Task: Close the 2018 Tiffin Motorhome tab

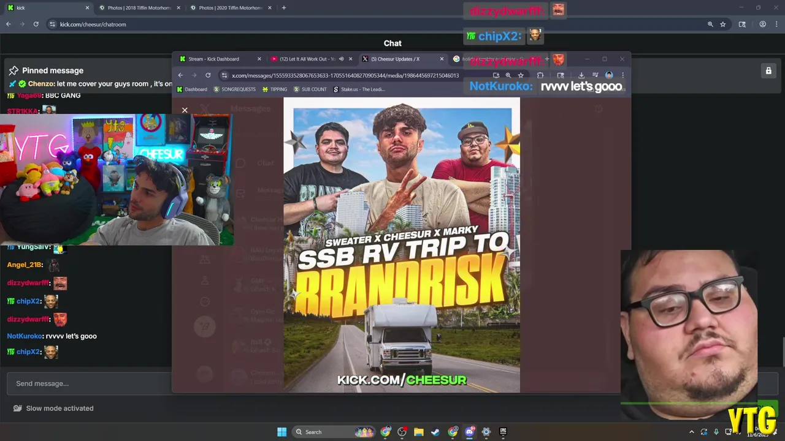Action: (178, 8)
